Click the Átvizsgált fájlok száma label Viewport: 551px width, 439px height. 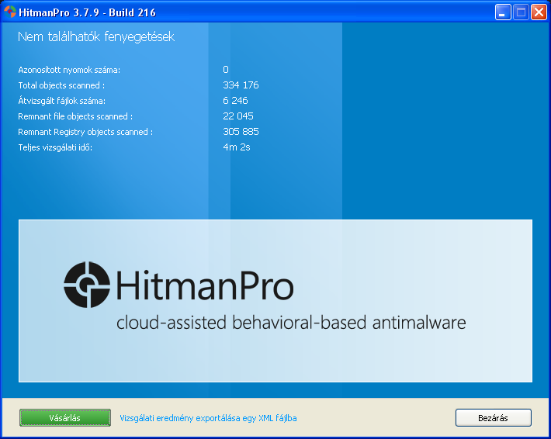[x=61, y=101]
